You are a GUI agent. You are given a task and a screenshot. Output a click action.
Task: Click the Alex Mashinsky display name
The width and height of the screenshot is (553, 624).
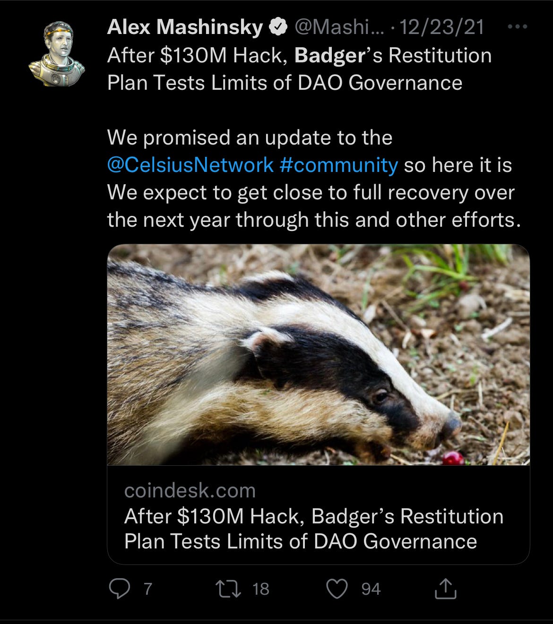pos(185,28)
